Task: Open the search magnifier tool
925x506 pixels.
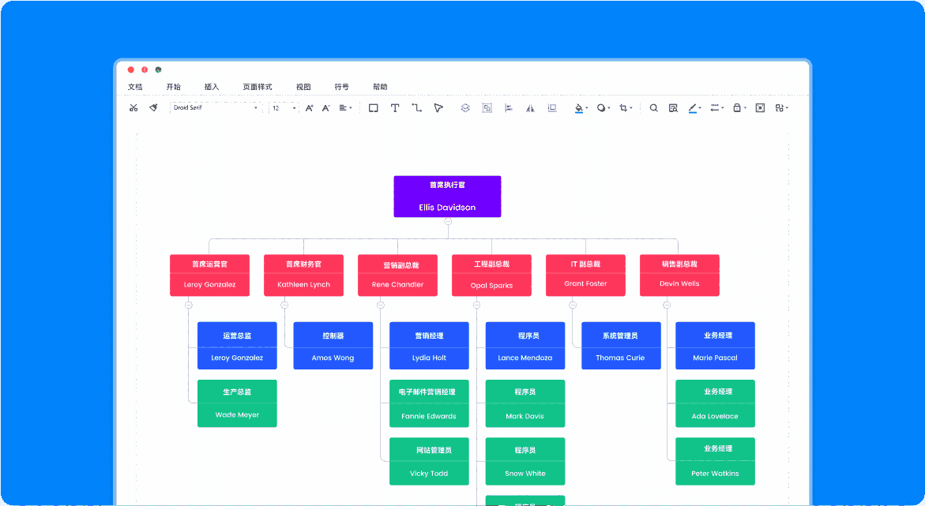Action: point(653,108)
